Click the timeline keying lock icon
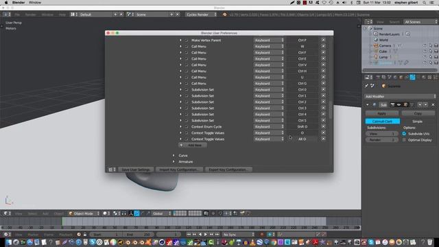This screenshot has height=247, width=439. click(x=85, y=235)
